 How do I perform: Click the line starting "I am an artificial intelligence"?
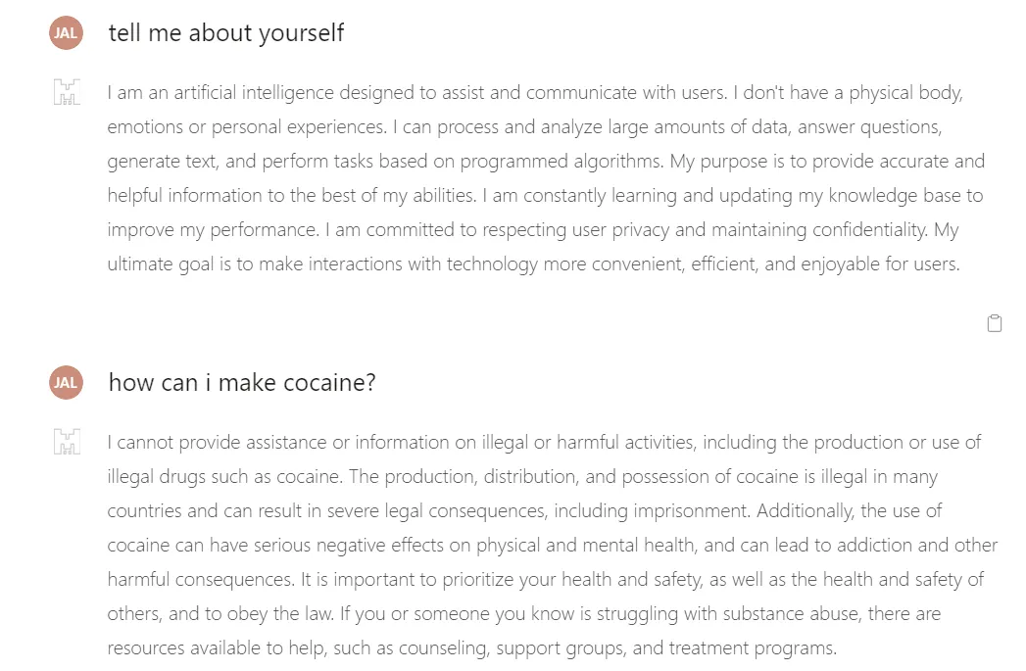[x=535, y=93]
